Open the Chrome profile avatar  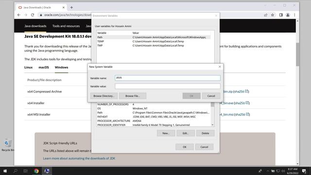click(x=288, y=15)
